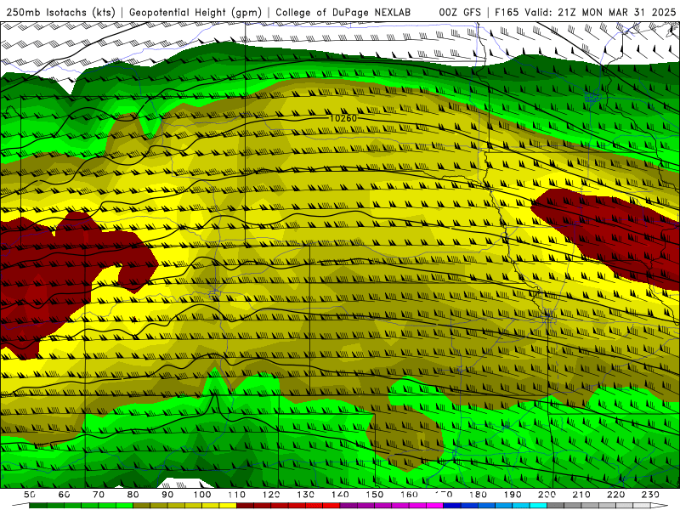Pick the dark blue swatch after 170
Viewport: 680px width, 510px height.
[x=452, y=506]
